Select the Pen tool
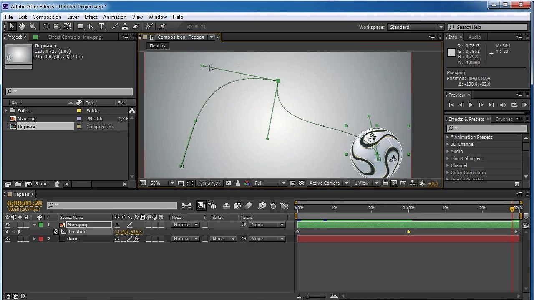 91,27
